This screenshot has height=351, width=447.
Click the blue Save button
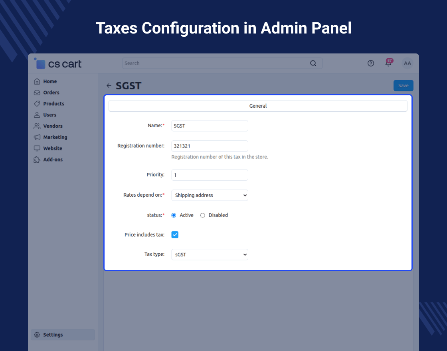(403, 85)
